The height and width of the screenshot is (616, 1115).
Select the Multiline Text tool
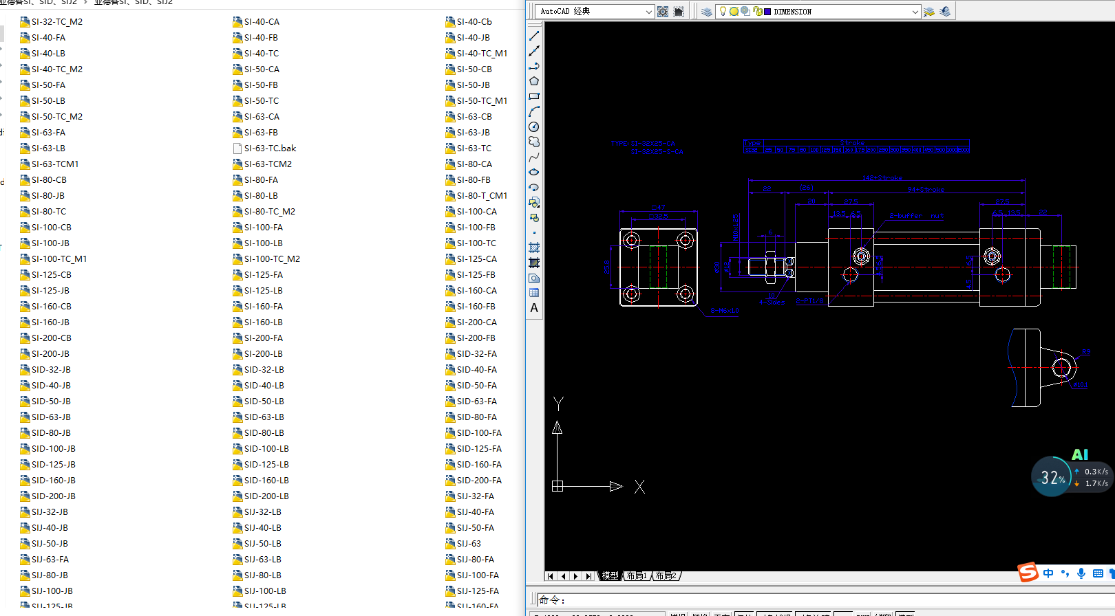(534, 308)
